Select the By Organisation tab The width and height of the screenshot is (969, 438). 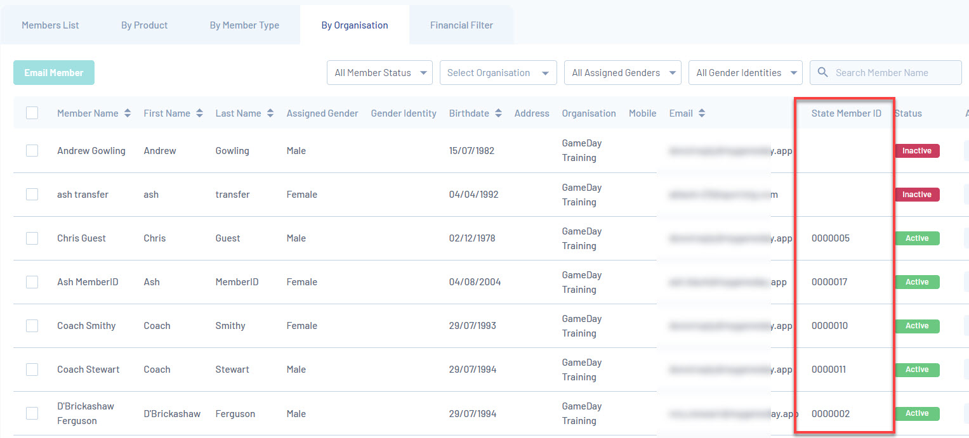[355, 25]
